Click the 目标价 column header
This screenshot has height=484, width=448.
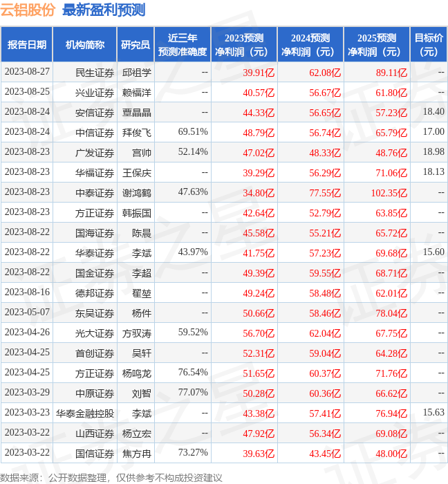tap(429, 44)
